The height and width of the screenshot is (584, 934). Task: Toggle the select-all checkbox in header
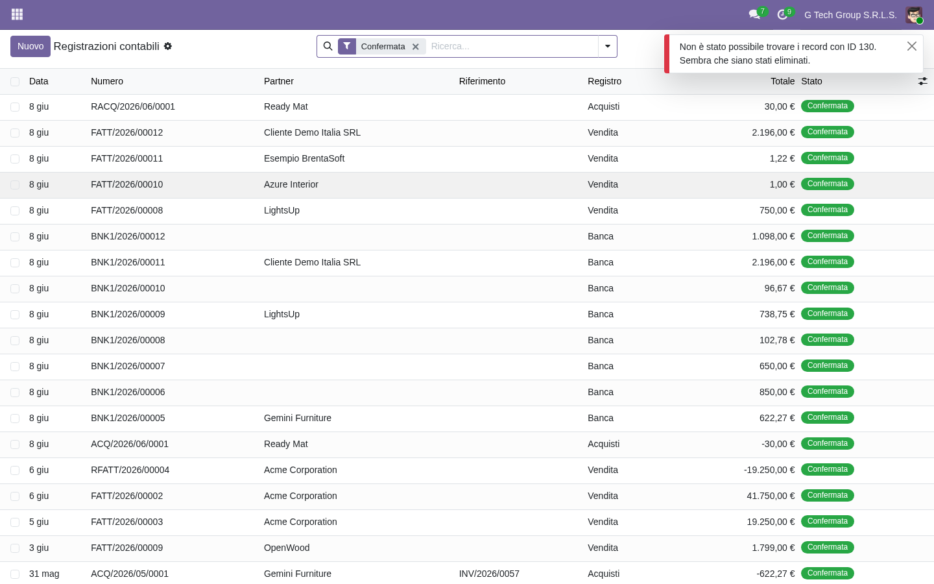point(15,82)
